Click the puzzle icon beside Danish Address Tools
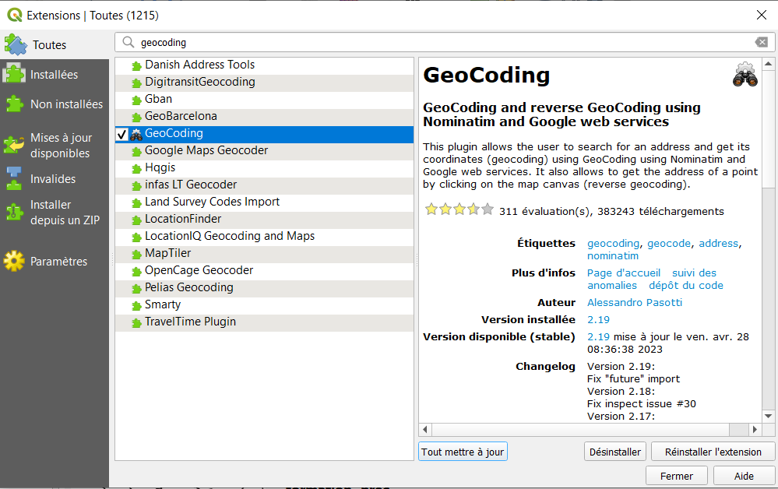The width and height of the screenshot is (778, 489). tap(136, 66)
